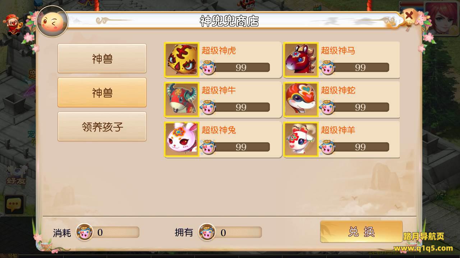Viewport: 460px width, 258px height.
Task: Tap the player avatar portrait at top right
Action: [x=442, y=18]
